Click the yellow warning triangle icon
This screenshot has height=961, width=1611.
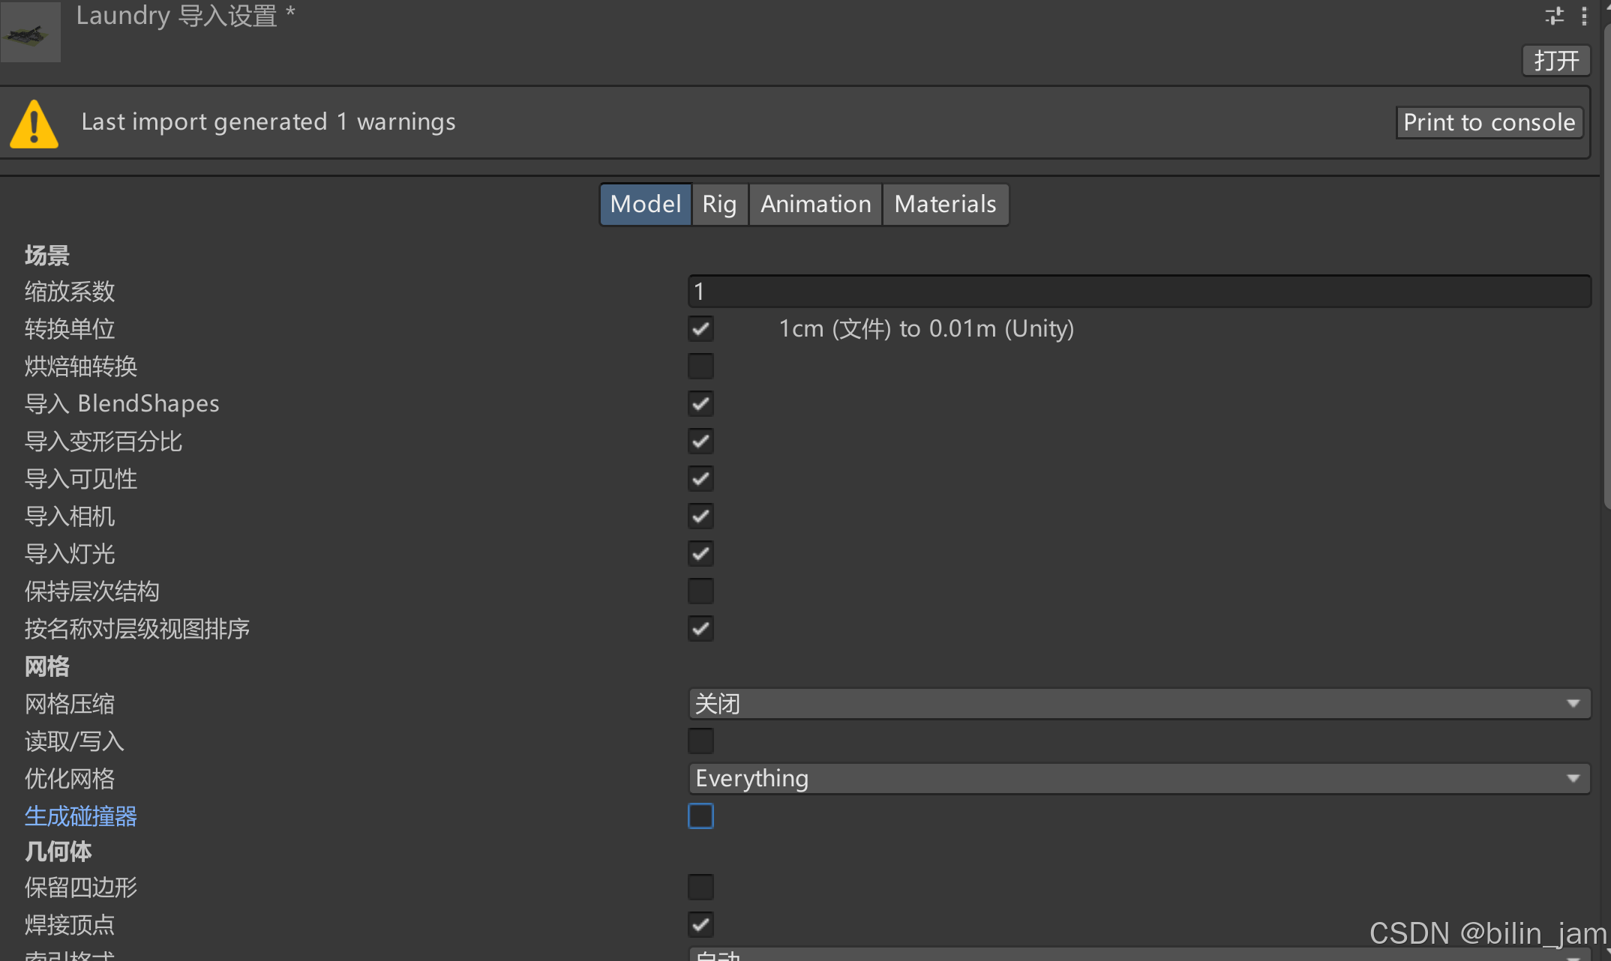(x=34, y=125)
